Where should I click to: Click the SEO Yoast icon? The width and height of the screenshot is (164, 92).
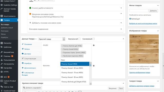[2, 77]
